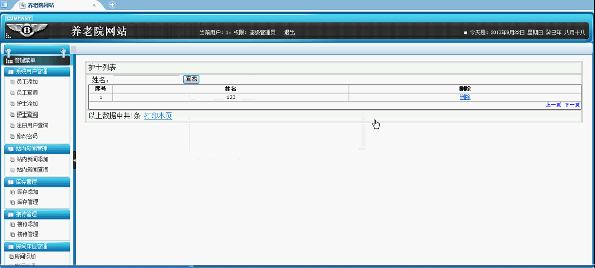Go to 护士添加 page

tap(27, 104)
